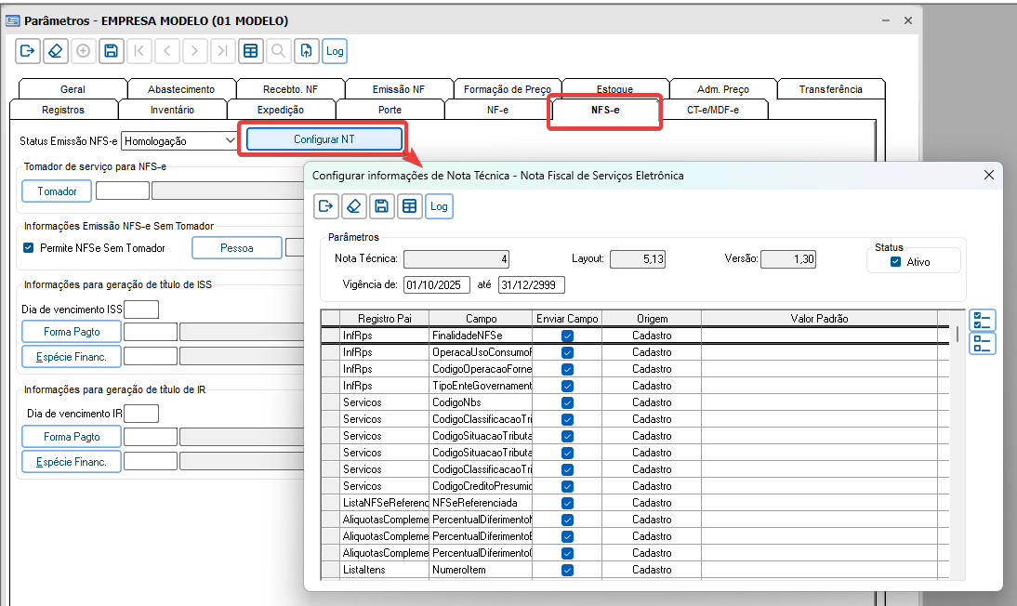Toggle Enviar Campo for the CodigoNbs row
This screenshot has height=606, width=1017.
pyautogui.click(x=567, y=402)
